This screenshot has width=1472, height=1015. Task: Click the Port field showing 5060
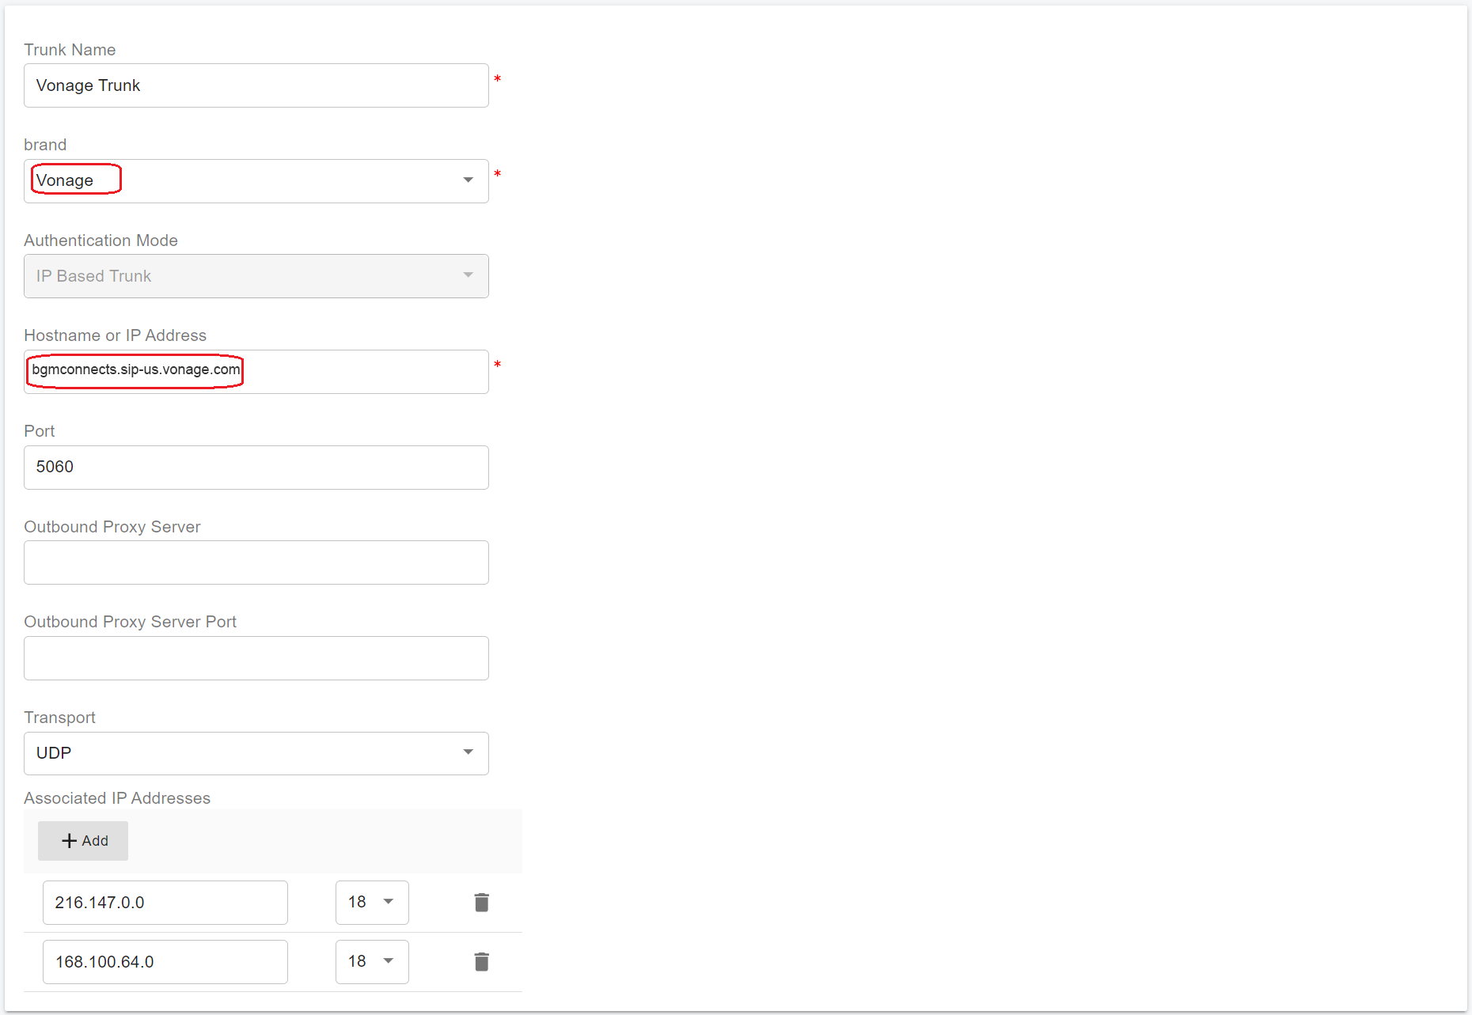(256, 468)
